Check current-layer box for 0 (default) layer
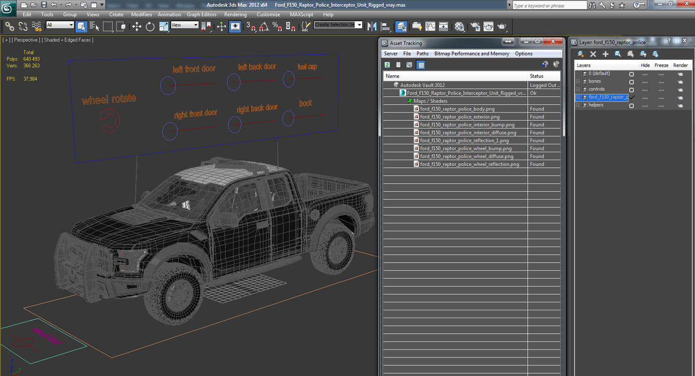Image resolution: width=695 pixels, height=376 pixels. click(x=632, y=74)
